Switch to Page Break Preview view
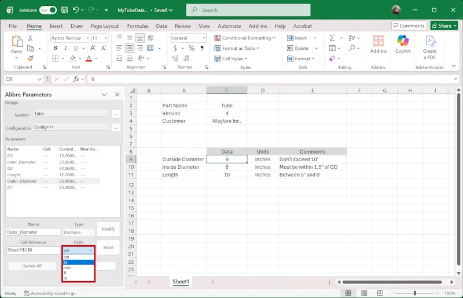463x298 pixels. pos(380,293)
